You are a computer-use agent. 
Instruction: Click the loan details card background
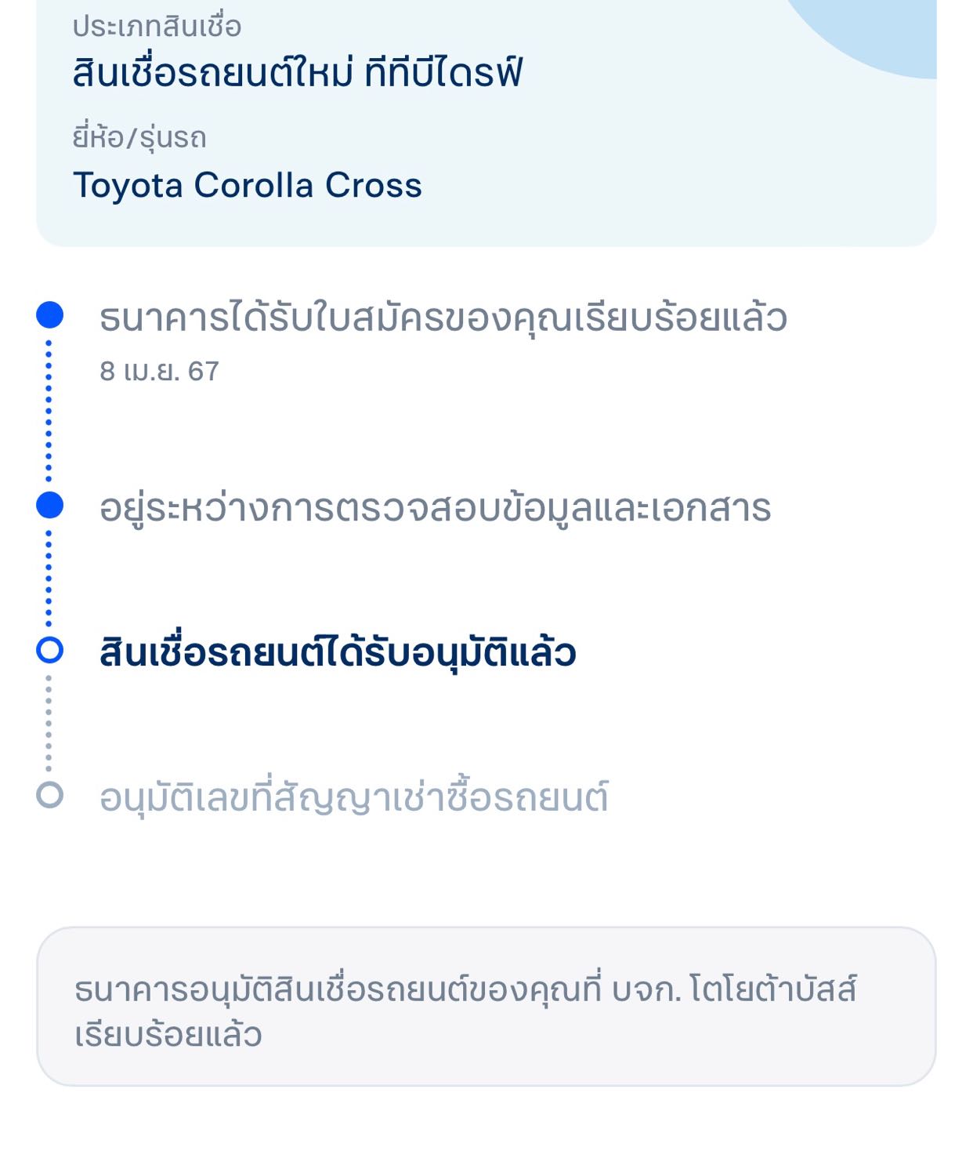[x=486, y=123]
